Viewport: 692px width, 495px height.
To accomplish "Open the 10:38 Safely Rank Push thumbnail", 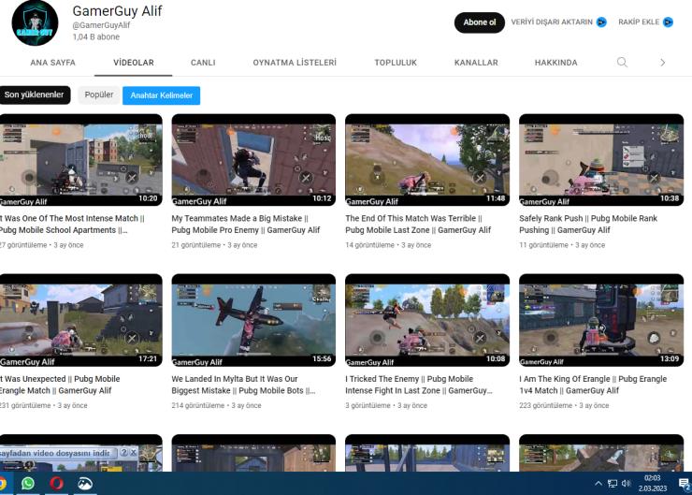I will pos(601,160).
